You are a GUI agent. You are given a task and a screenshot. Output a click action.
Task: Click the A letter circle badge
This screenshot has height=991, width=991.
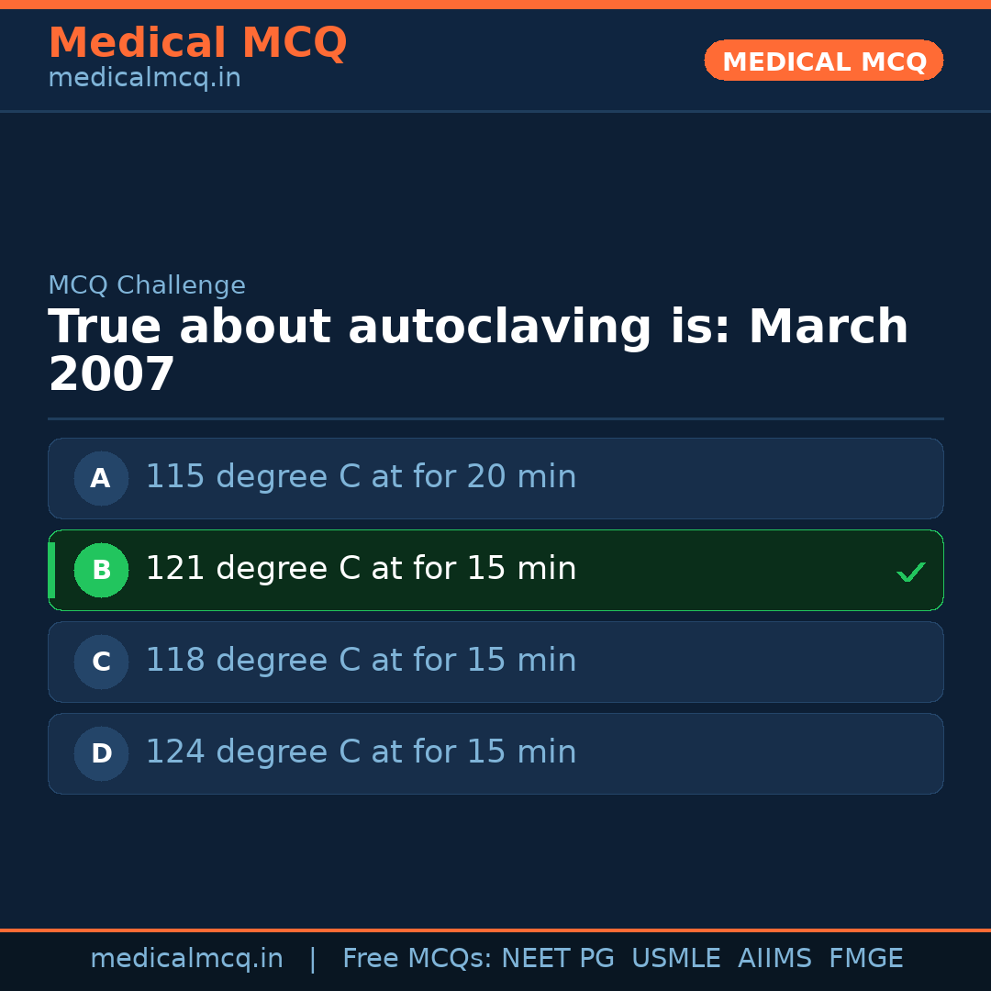[x=101, y=478]
